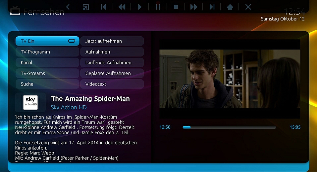Toggle fullscreen window mode icon
Image resolution: width=317 pixels, height=172 pixels.
click(86, 7)
